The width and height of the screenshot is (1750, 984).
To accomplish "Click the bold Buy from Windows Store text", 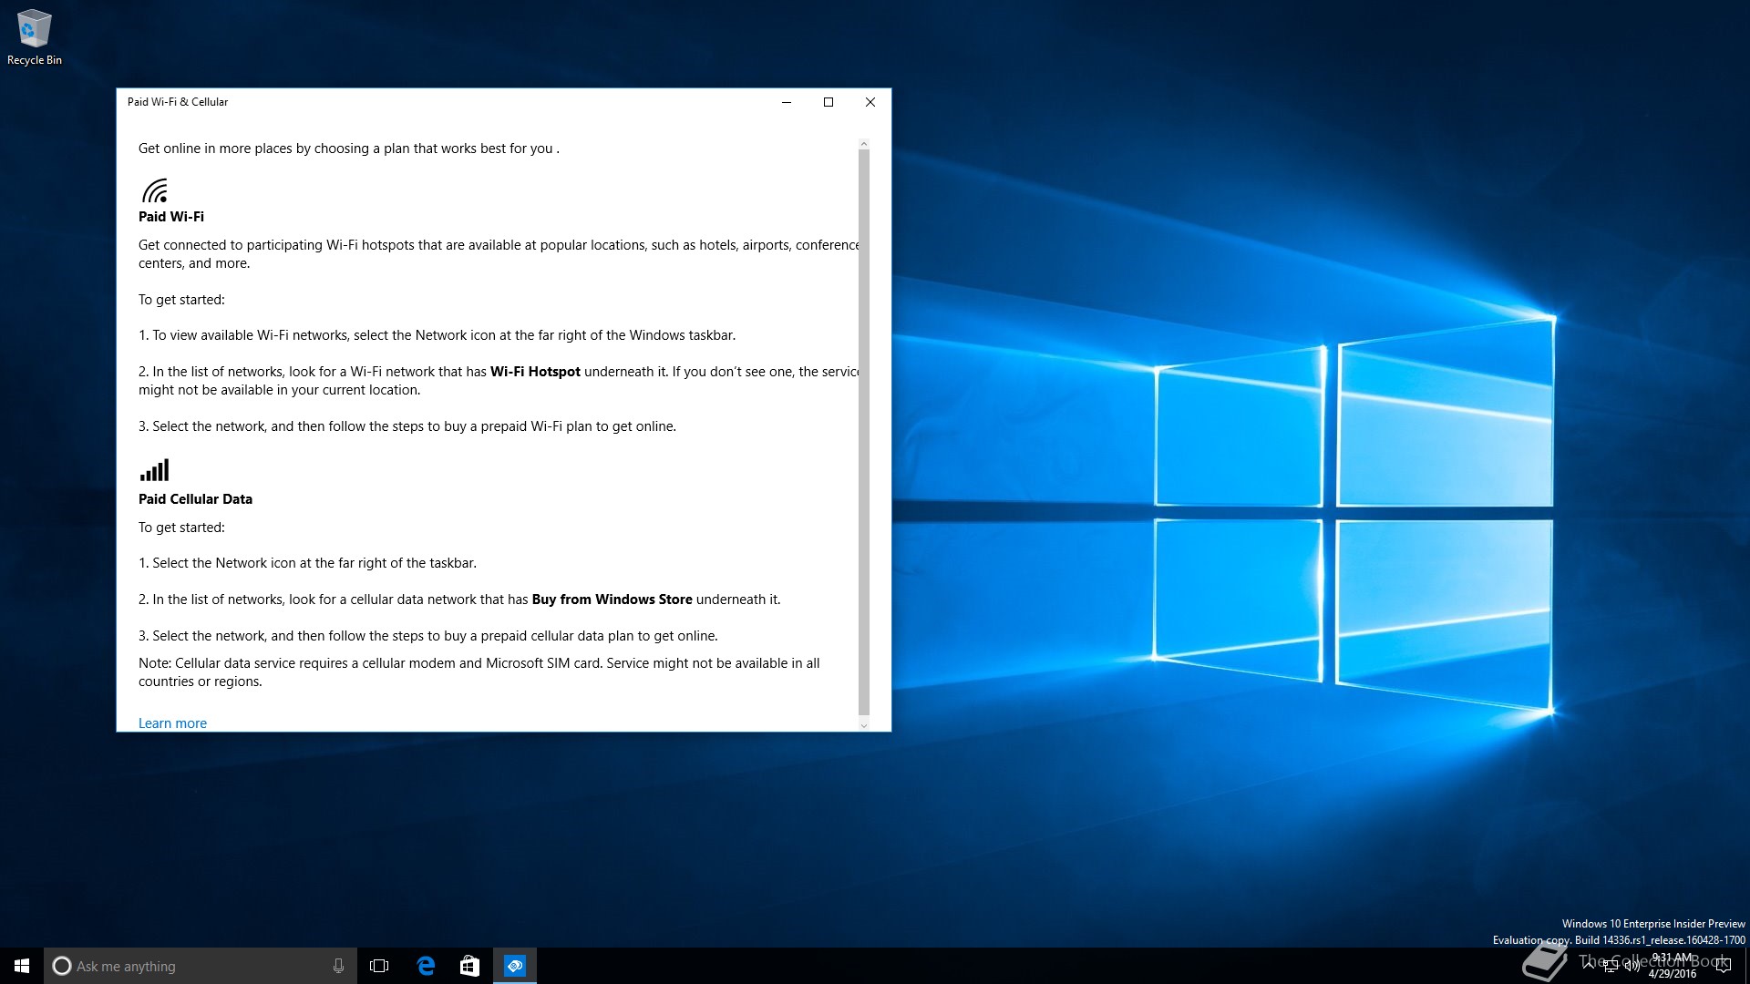I will click(612, 600).
